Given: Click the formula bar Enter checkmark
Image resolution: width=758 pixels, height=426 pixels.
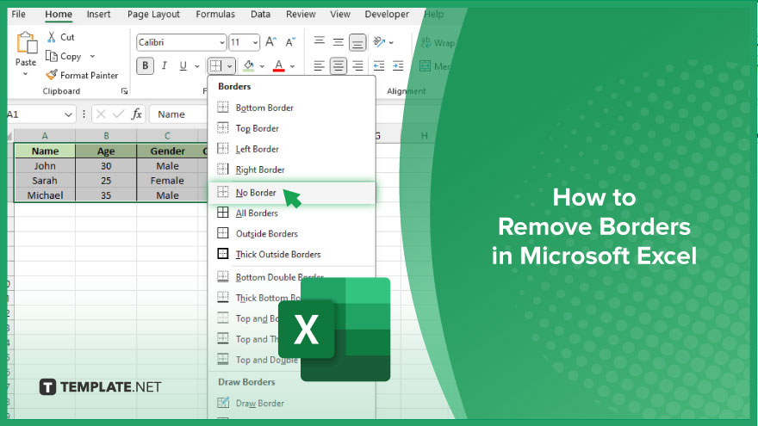Looking at the screenshot, I should (119, 114).
